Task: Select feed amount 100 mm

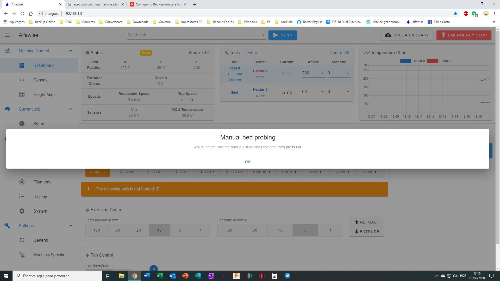Action: pyautogui.click(x=97, y=230)
